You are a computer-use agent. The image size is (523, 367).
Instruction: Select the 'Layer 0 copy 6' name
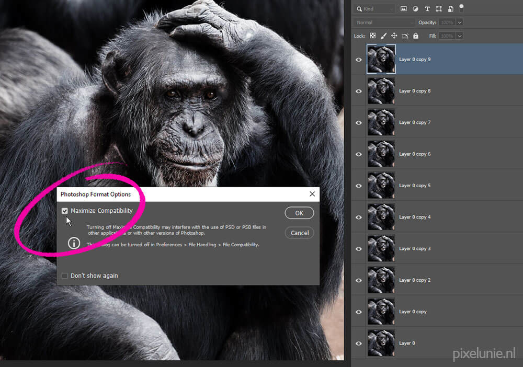(415, 154)
